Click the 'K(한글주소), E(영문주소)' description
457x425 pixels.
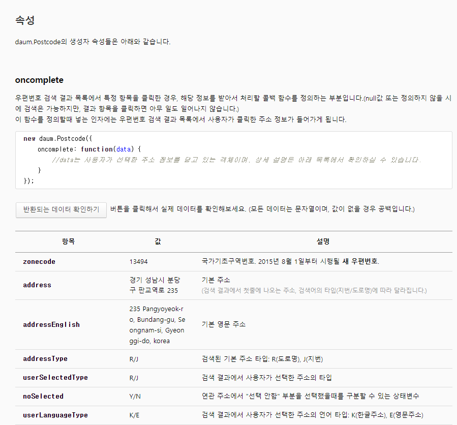pos(387,415)
